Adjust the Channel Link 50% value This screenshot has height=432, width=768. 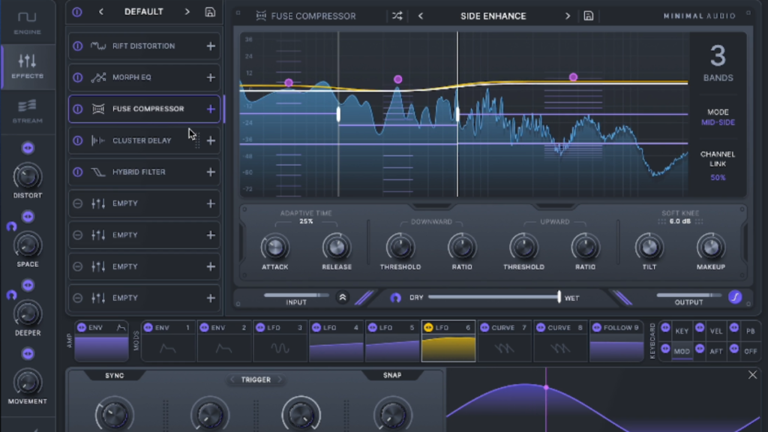click(718, 177)
